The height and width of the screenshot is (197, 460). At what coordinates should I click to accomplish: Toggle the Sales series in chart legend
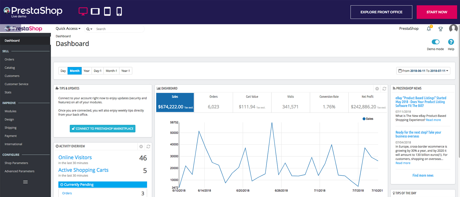(368, 119)
